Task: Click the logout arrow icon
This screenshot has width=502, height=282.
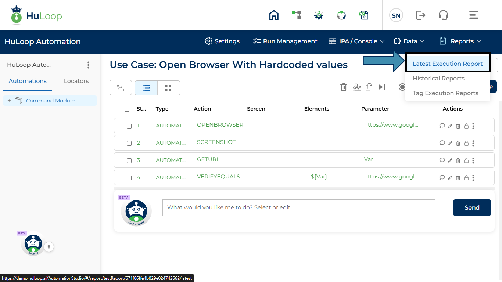Action: pos(420,15)
